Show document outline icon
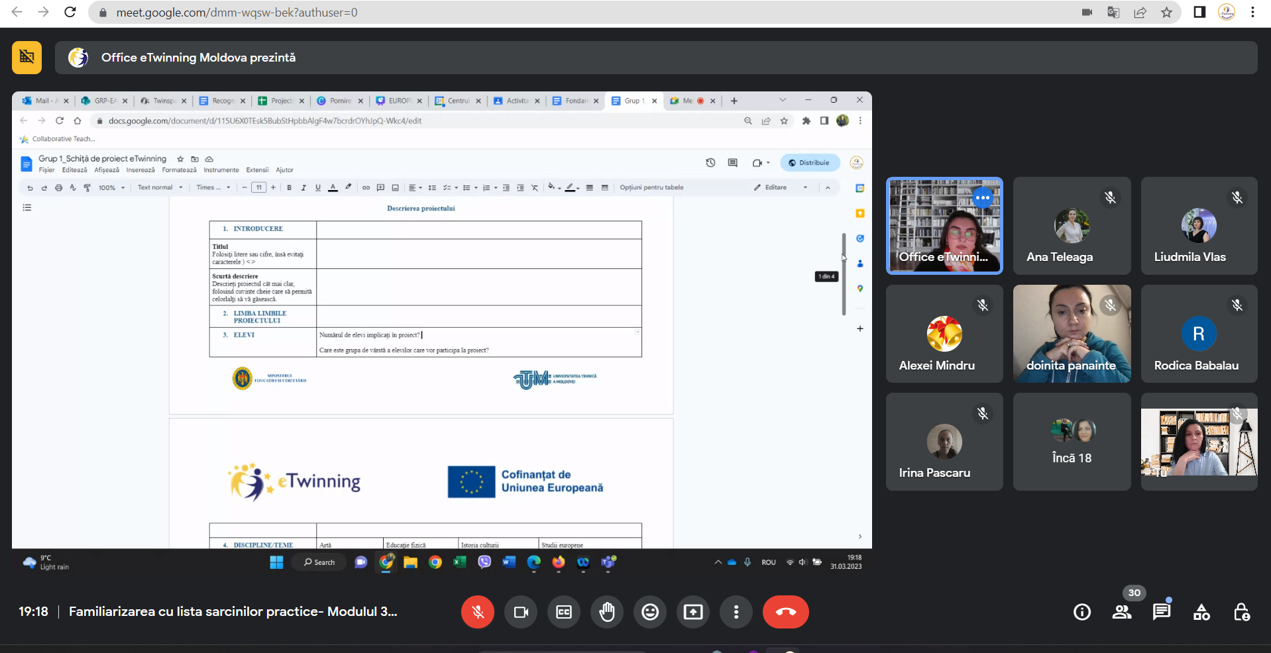 27,208
